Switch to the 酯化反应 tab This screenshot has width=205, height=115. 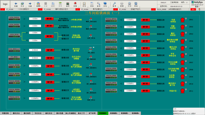point(16,113)
